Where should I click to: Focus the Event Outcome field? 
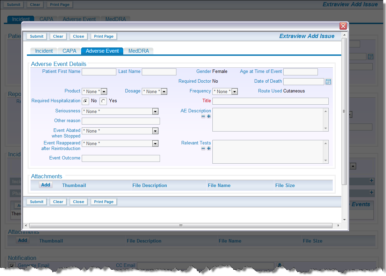(121, 158)
